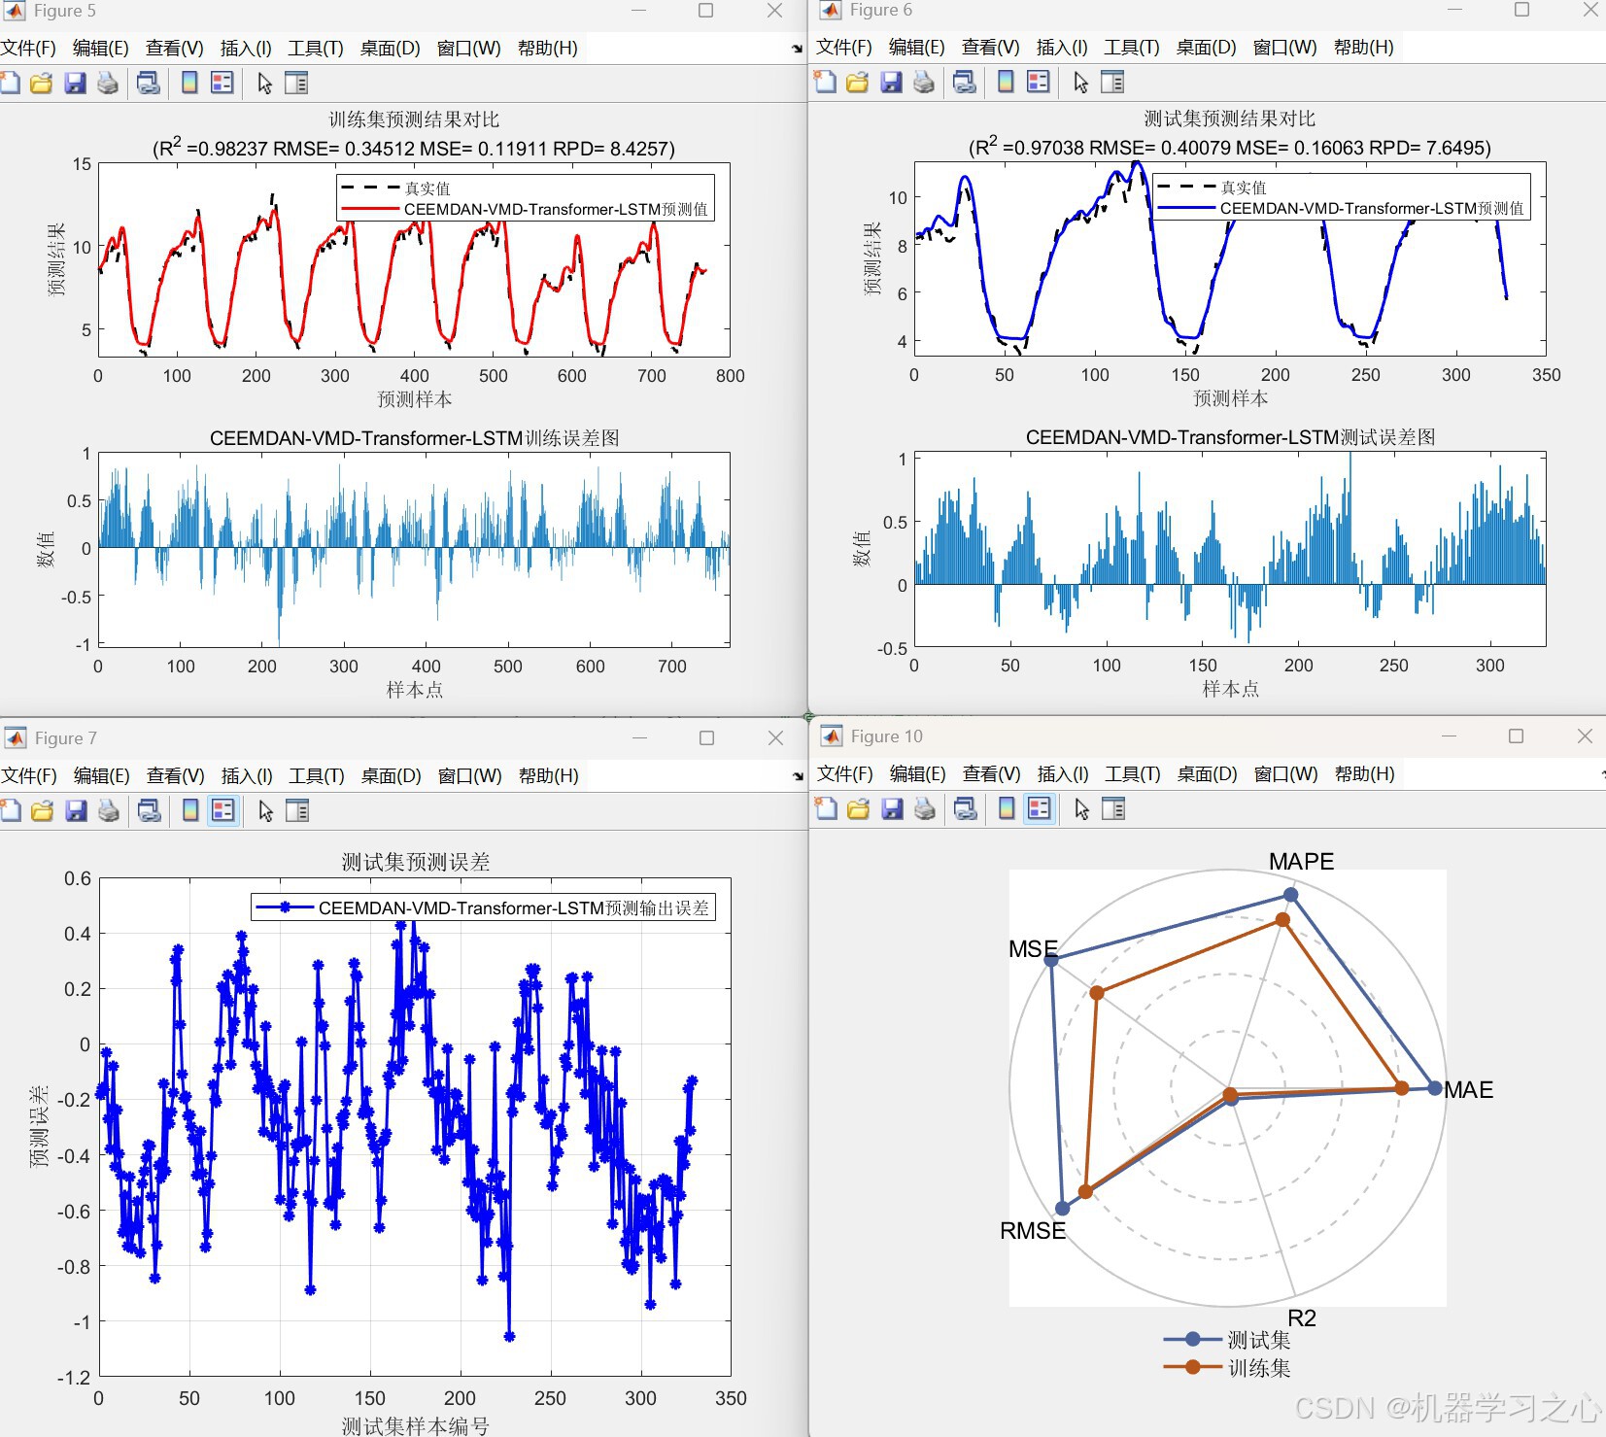Screen dimensions: 1606x1437
Task: Insert colorbar from Figure 6 toolbar
Action: [x=1007, y=82]
